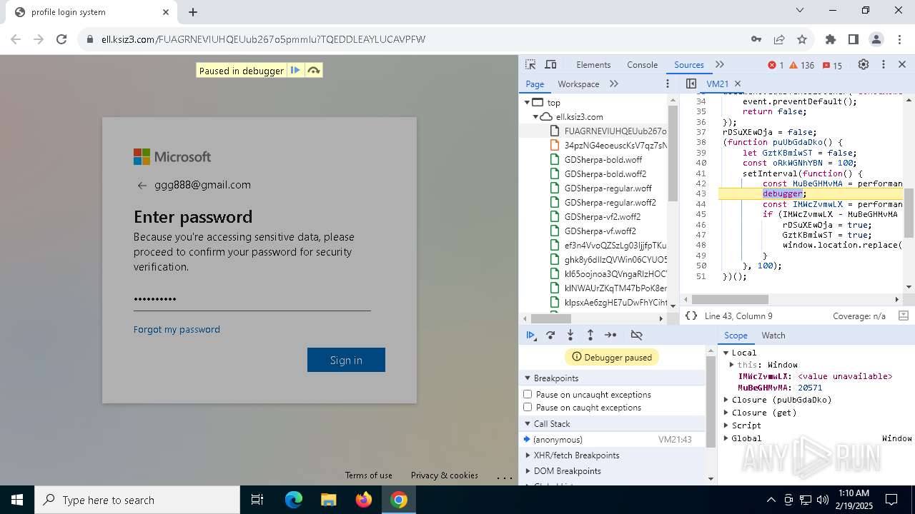Screen dimensions: 915x514
Task: Select the Sources tab
Action: [x=689, y=65]
